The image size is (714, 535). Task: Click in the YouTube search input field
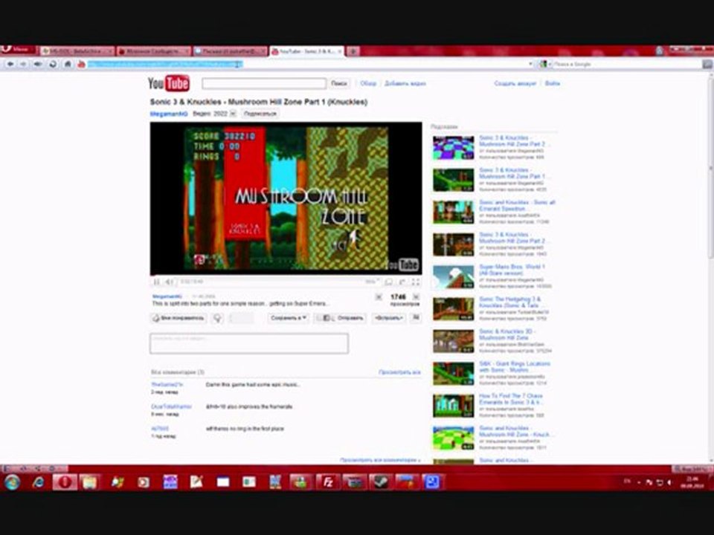click(x=264, y=83)
